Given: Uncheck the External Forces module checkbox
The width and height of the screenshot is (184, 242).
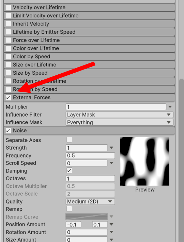Looking at the screenshot, I should click(x=8, y=97).
